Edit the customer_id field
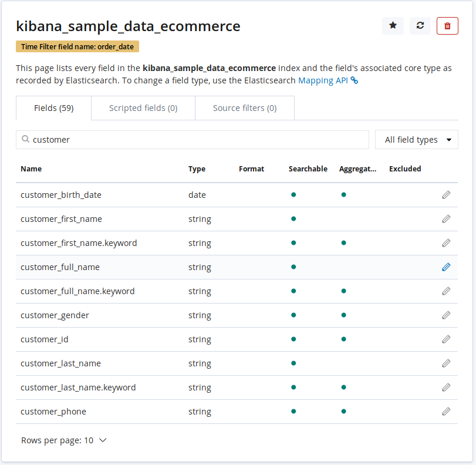This screenshot has width=476, height=465. pos(446,339)
